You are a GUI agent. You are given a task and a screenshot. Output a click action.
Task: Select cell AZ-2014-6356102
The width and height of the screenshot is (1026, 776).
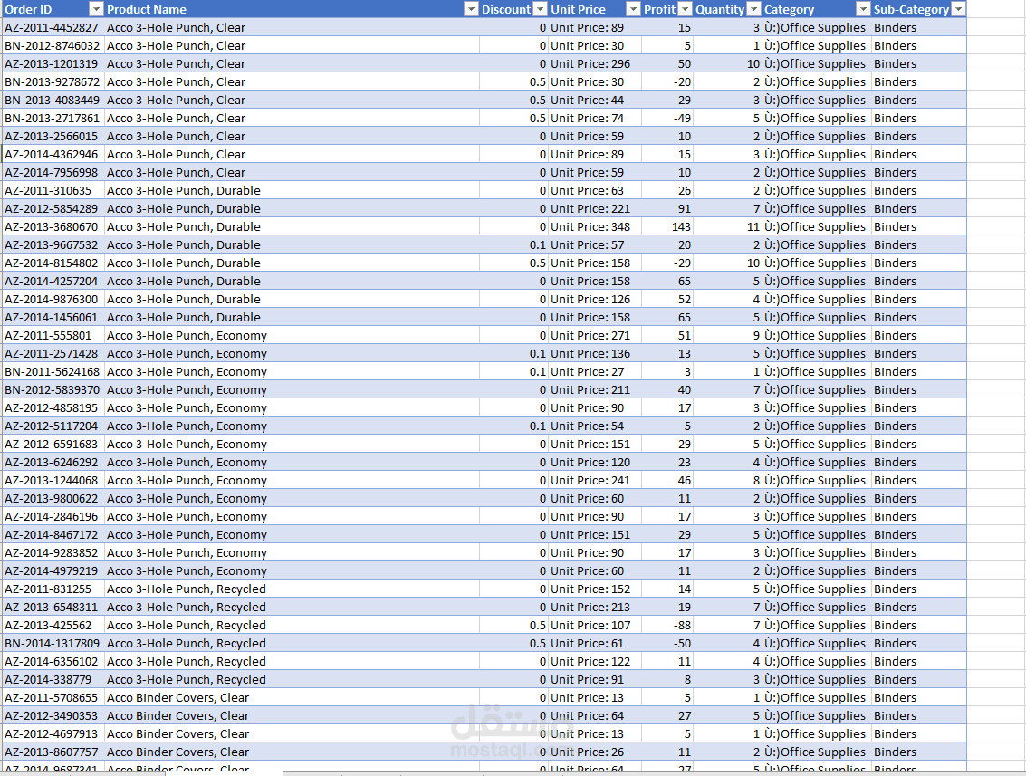[x=53, y=662]
